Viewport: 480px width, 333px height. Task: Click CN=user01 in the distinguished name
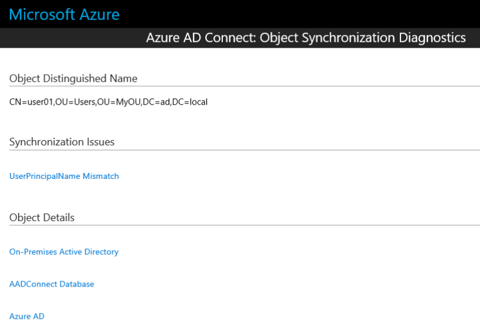point(31,102)
